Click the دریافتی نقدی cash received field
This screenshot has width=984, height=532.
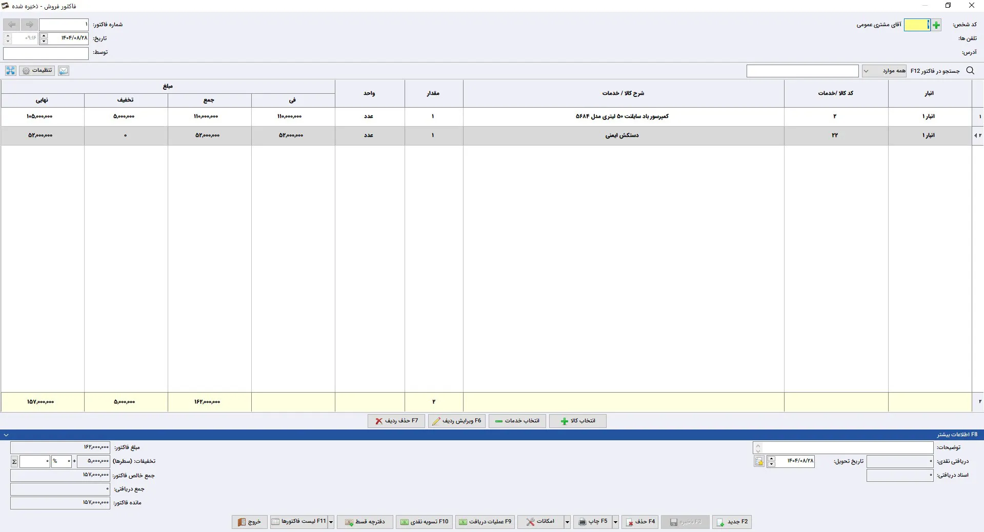tap(900, 462)
